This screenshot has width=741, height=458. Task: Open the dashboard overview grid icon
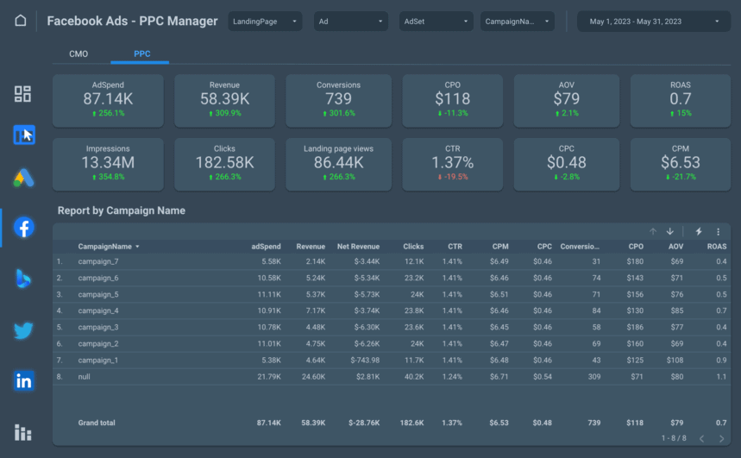pos(22,94)
